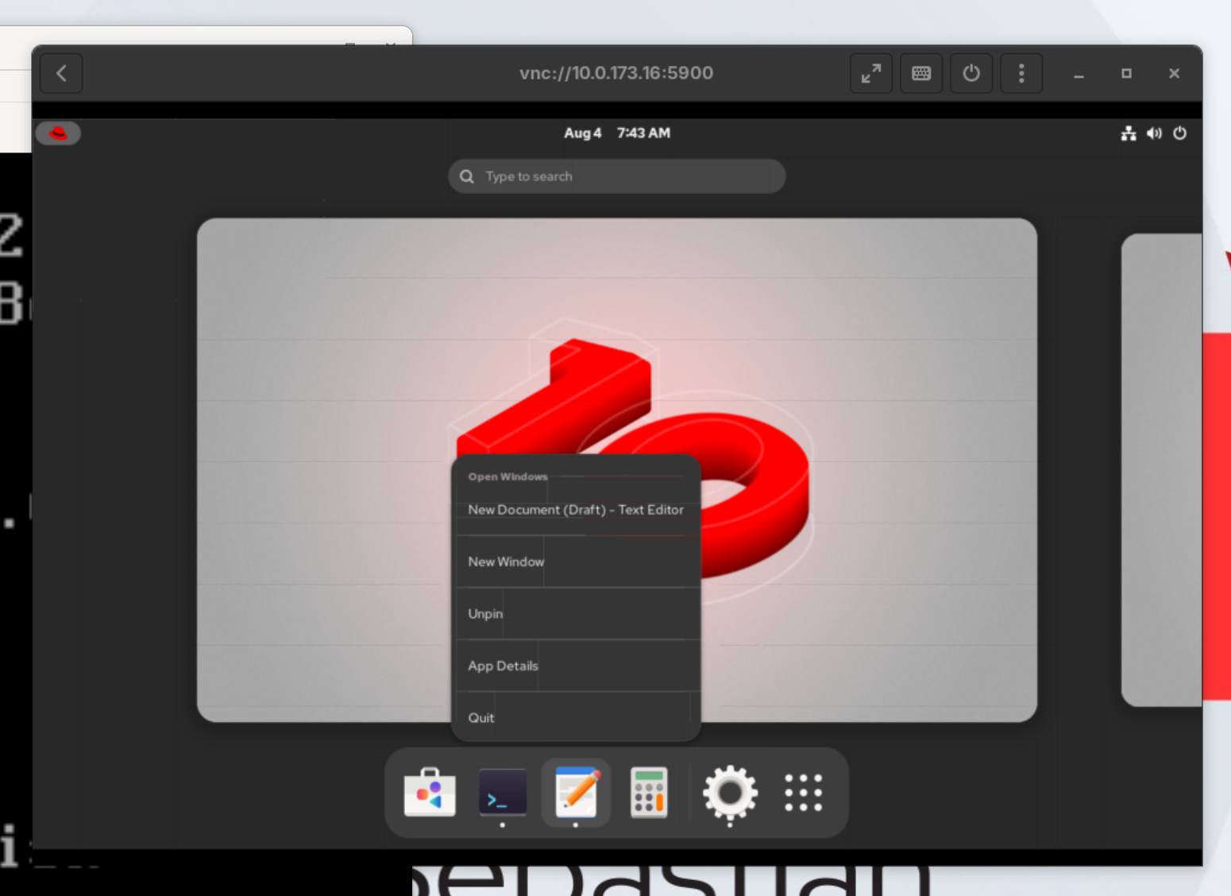Image resolution: width=1231 pixels, height=896 pixels.
Task: Switch to the next workspace on the right
Action: pyautogui.click(x=1161, y=470)
